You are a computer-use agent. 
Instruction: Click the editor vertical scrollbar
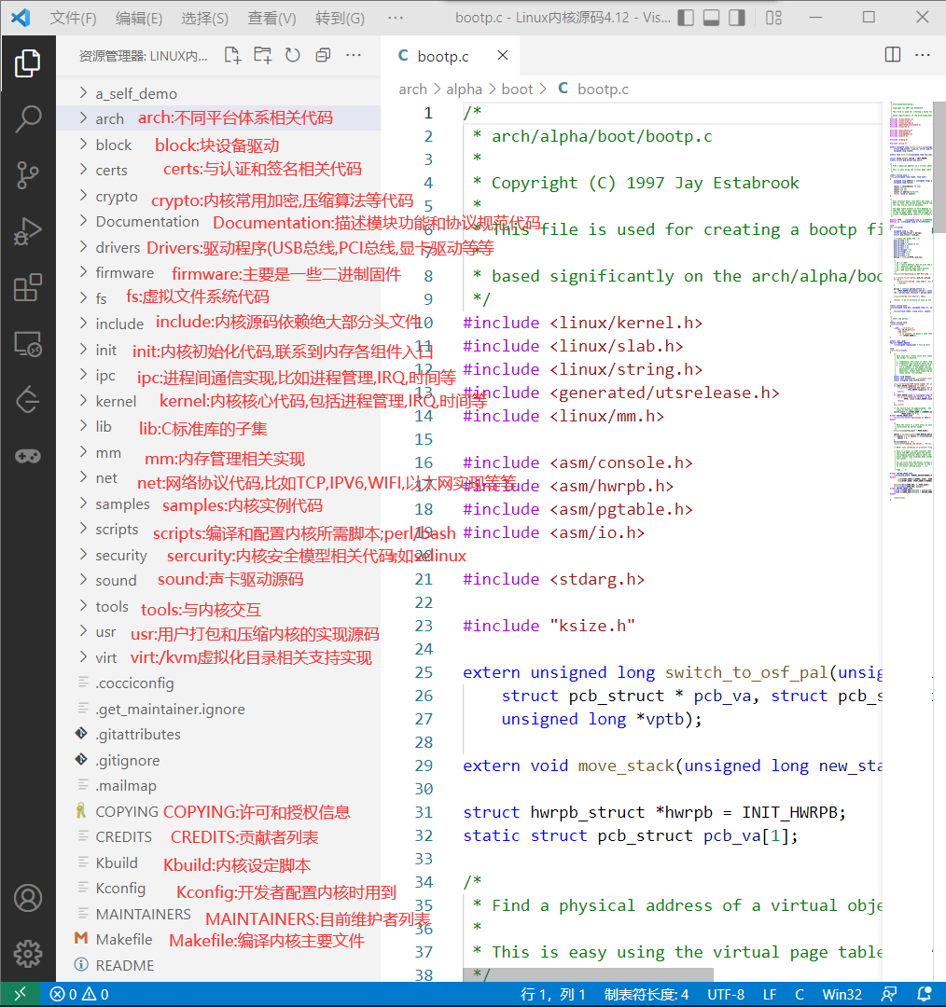(x=939, y=167)
